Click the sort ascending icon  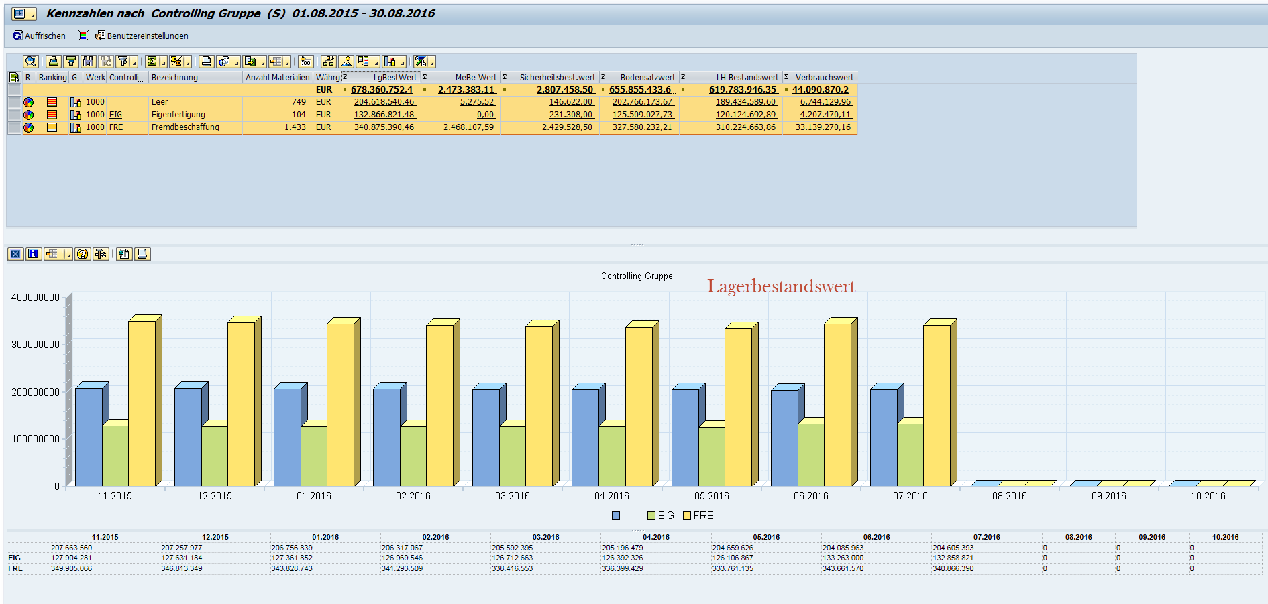(54, 62)
